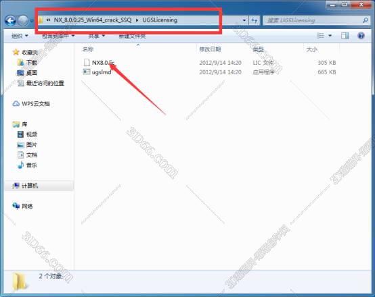Open arrow between SSQ and UGSLicensing
375x297 pixels.
pos(137,20)
